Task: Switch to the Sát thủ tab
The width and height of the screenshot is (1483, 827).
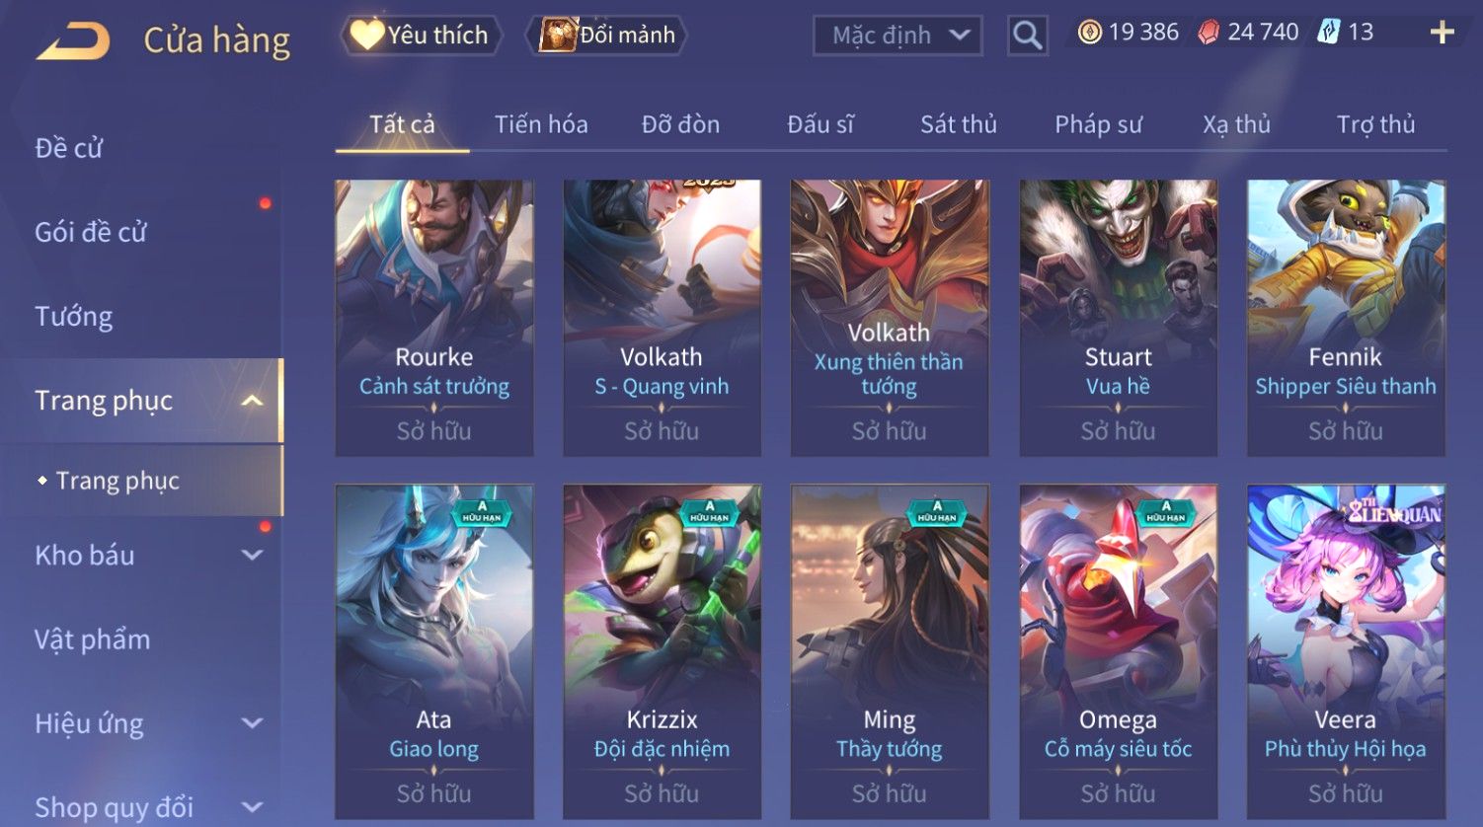Action: coord(959,124)
